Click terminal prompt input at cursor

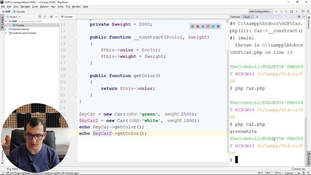tap(237, 159)
